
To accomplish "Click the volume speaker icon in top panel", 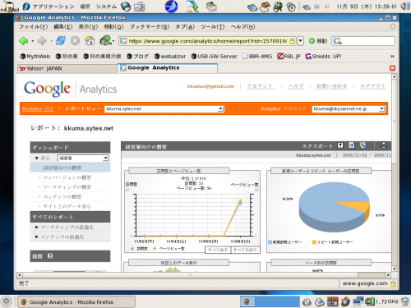I will click(404, 7).
